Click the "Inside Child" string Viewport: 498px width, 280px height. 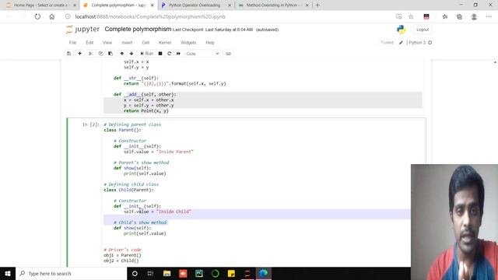pos(174,212)
